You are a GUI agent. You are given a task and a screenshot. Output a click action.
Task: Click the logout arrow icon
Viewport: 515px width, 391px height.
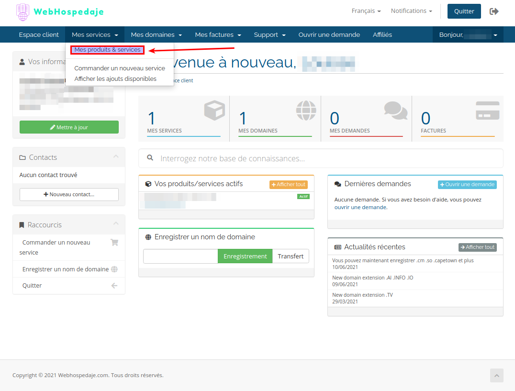click(x=494, y=11)
